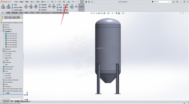189x104 pixels.
Task: Expand the Annotations node
Action: click(1, 29)
